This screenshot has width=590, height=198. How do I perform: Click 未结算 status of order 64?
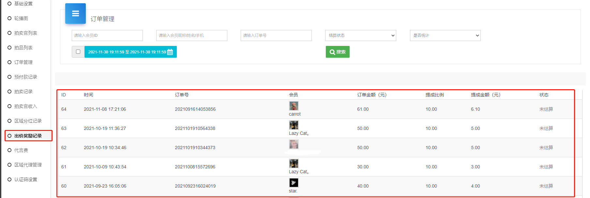click(546, 109)
